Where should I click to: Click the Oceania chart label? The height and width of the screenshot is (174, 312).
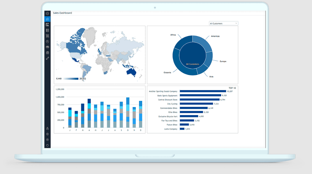(x=167, y=72)
